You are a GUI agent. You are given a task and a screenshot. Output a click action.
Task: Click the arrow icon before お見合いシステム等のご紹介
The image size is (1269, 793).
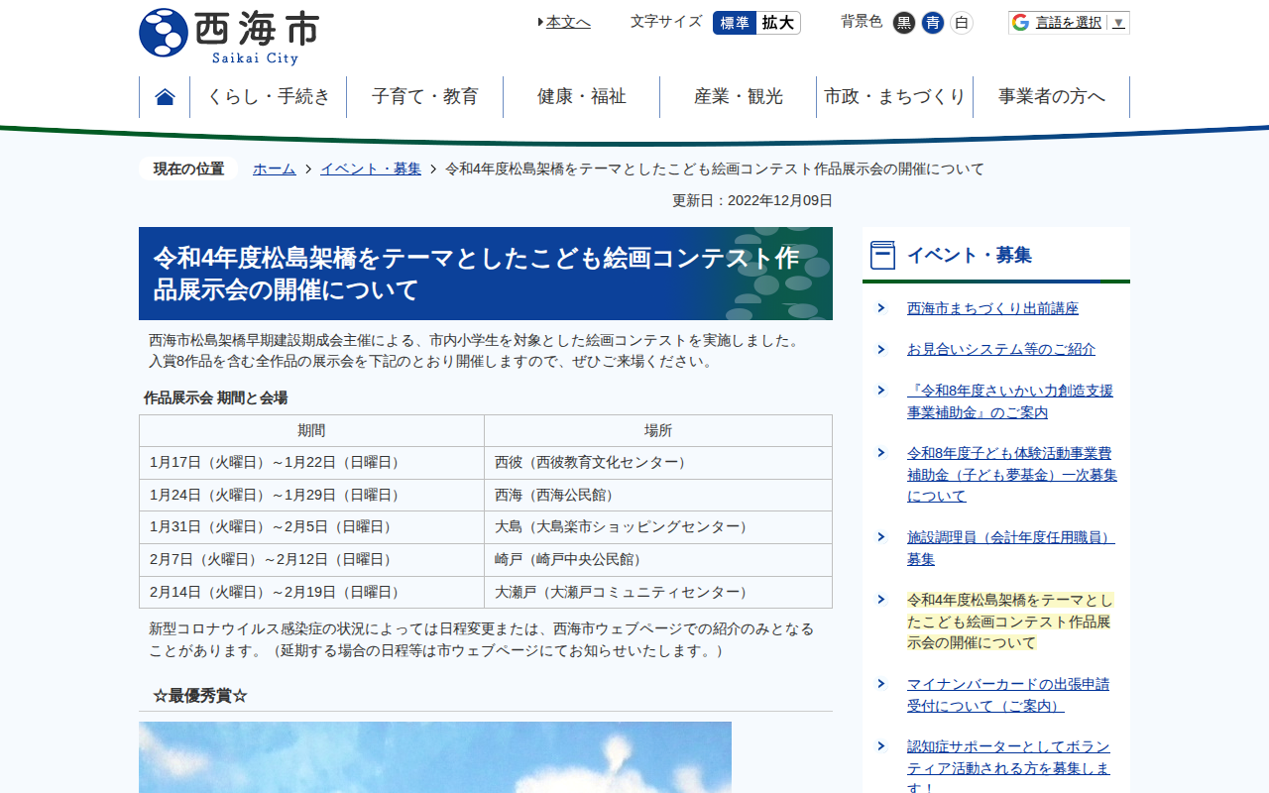click(881, 349)
